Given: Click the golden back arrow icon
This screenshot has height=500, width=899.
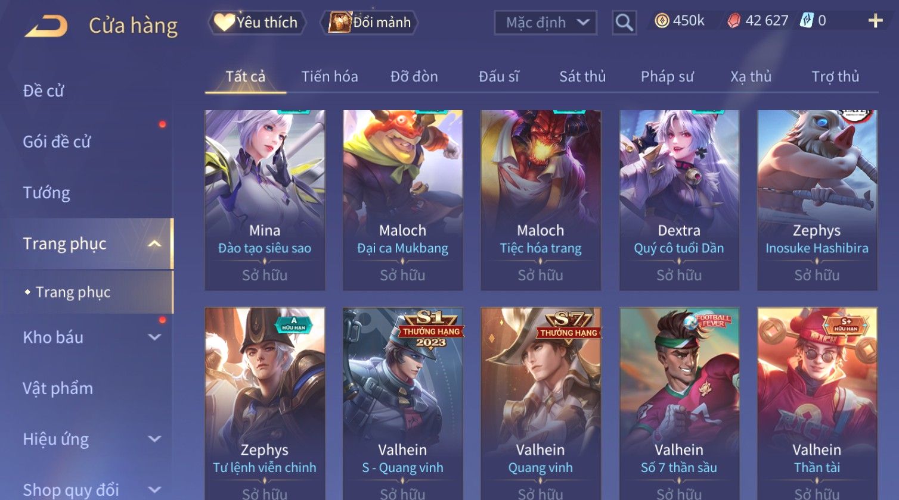Looking at the screenshot, I should point(46,26).
